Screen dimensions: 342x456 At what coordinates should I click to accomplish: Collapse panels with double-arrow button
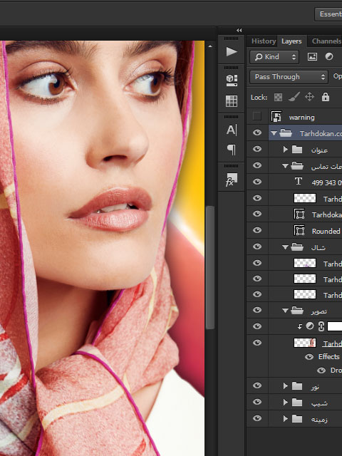click(239, 30)
